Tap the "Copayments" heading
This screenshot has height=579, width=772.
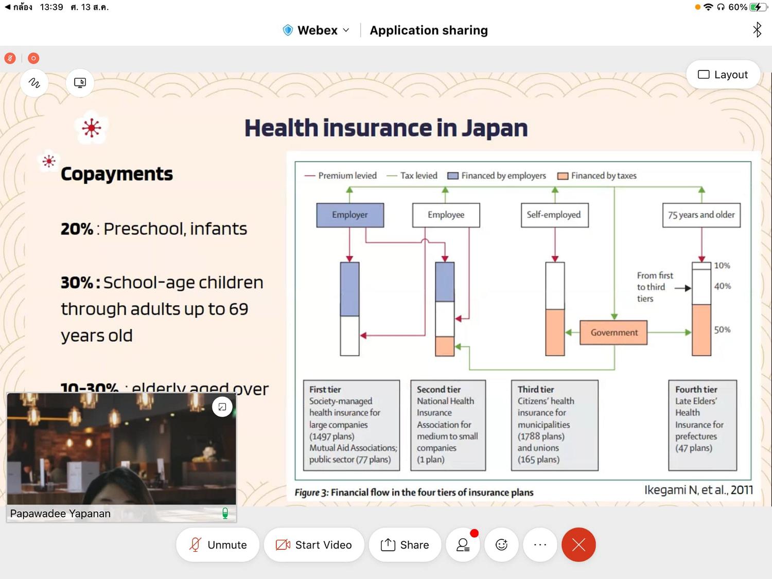point(117,174)
